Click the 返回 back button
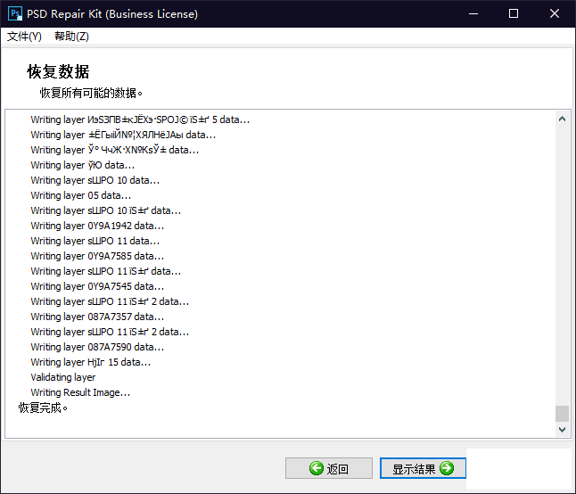576x494 pixels. pyautogui.click(x=329, y=468)
